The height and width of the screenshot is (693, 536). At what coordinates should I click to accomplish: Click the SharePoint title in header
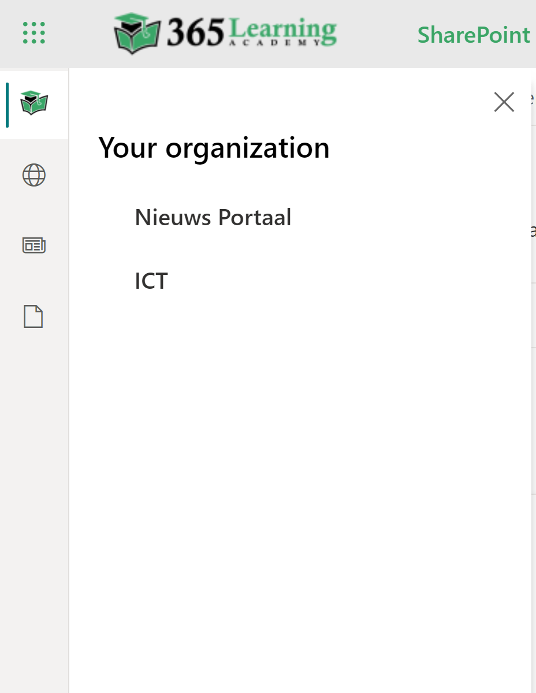pos(473,35)
